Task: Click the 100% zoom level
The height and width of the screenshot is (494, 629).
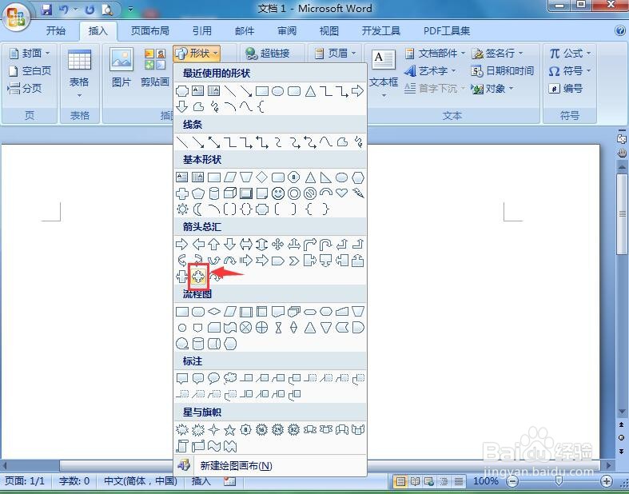Action: pos(485,480)
